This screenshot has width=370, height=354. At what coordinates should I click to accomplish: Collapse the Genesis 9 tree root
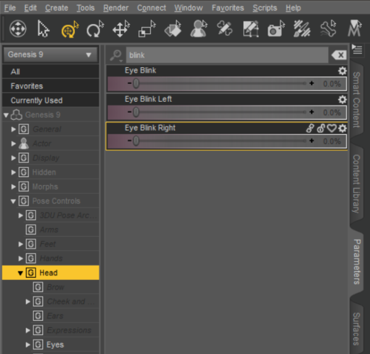pyautogui.click(x=6, y=115)
